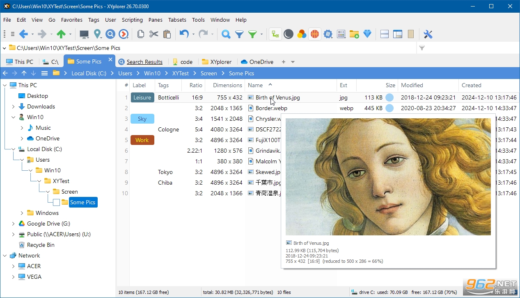The width and height of the screenshot is (520, 298).
Task: Switch to the XYplorer tab
Action: (217, 62)
